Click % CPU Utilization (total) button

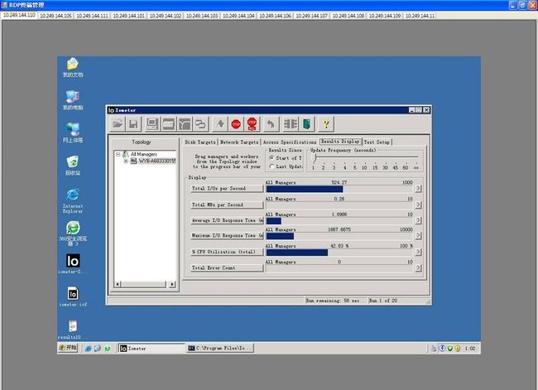tap(227, 252)
